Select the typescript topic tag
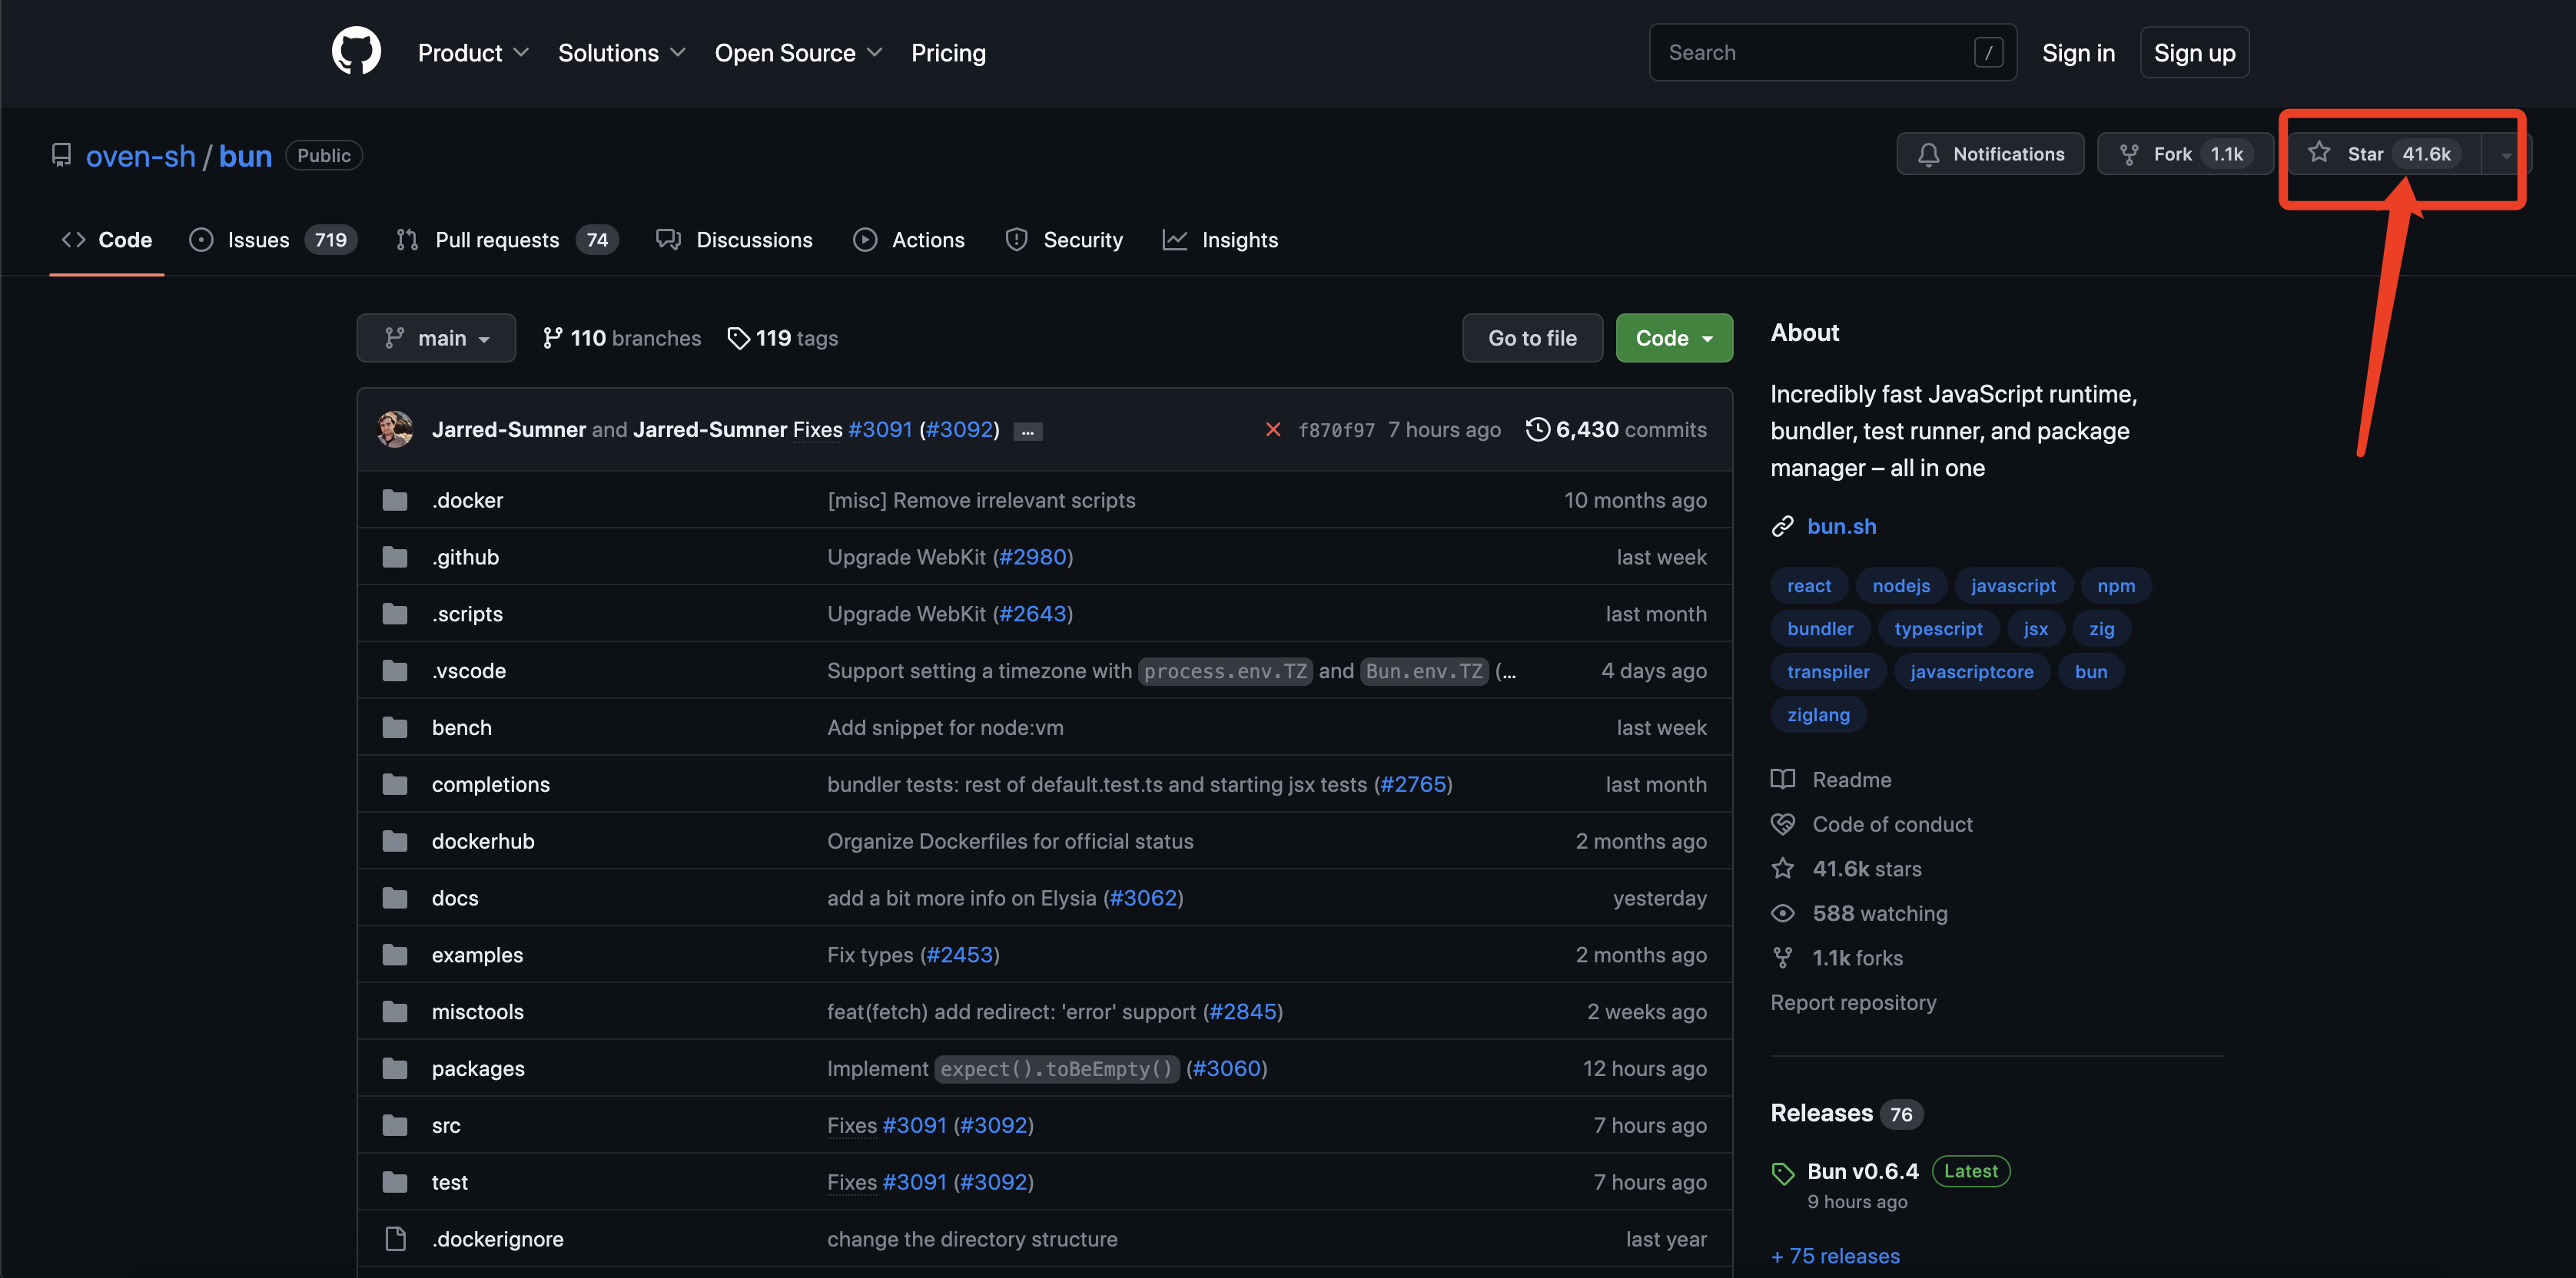 point(1937,628)
